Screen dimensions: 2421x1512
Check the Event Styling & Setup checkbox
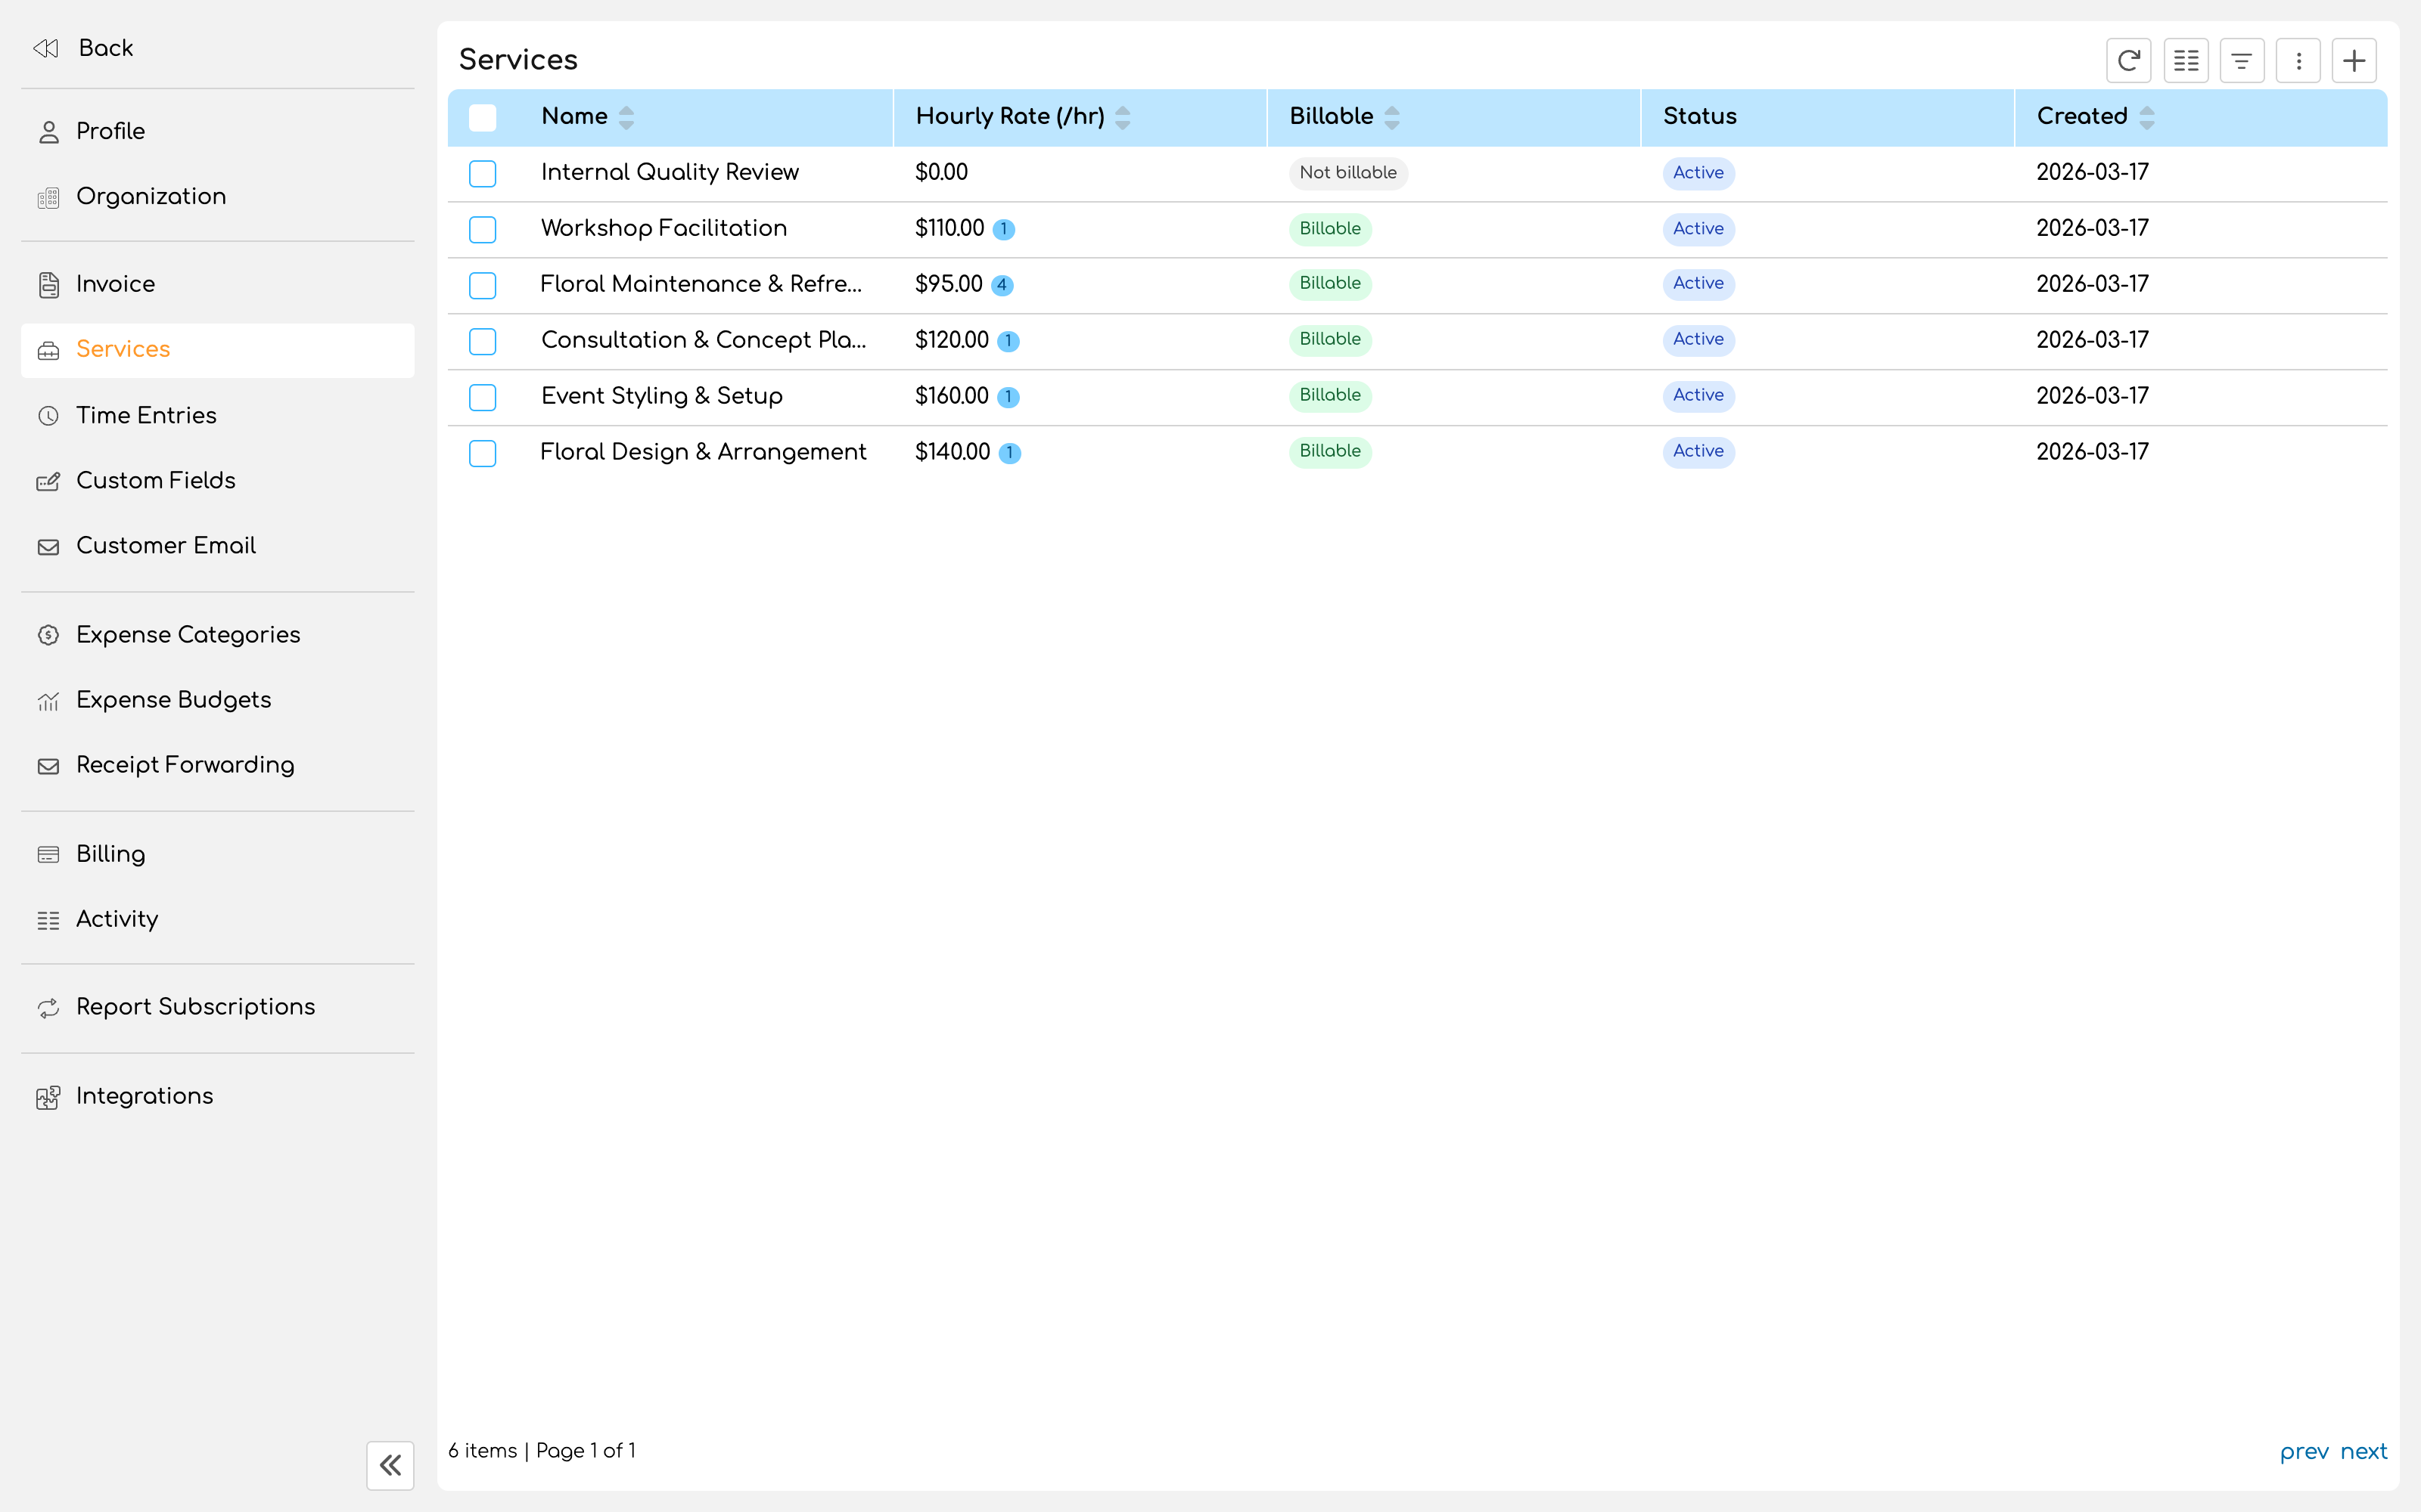pyautogui.click(x=482, y=397)
